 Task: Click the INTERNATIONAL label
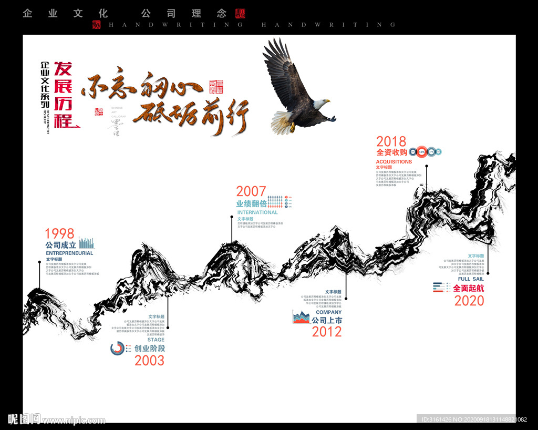click(x=257, y=212)
